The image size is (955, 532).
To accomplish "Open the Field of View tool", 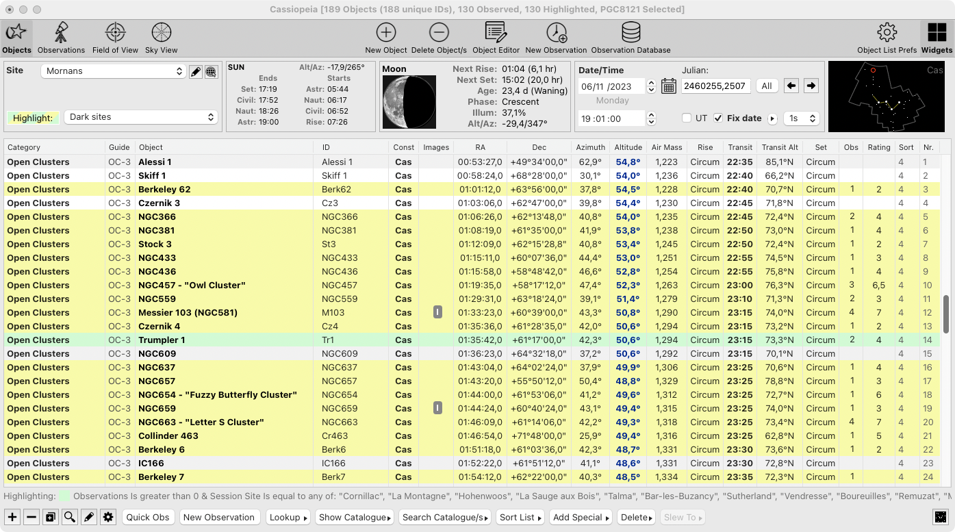I will pos(115,38).
